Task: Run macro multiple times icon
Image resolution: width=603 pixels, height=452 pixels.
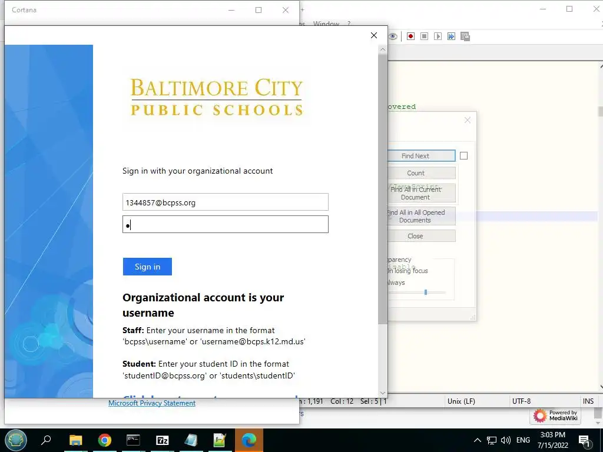Action: [451, 36]
